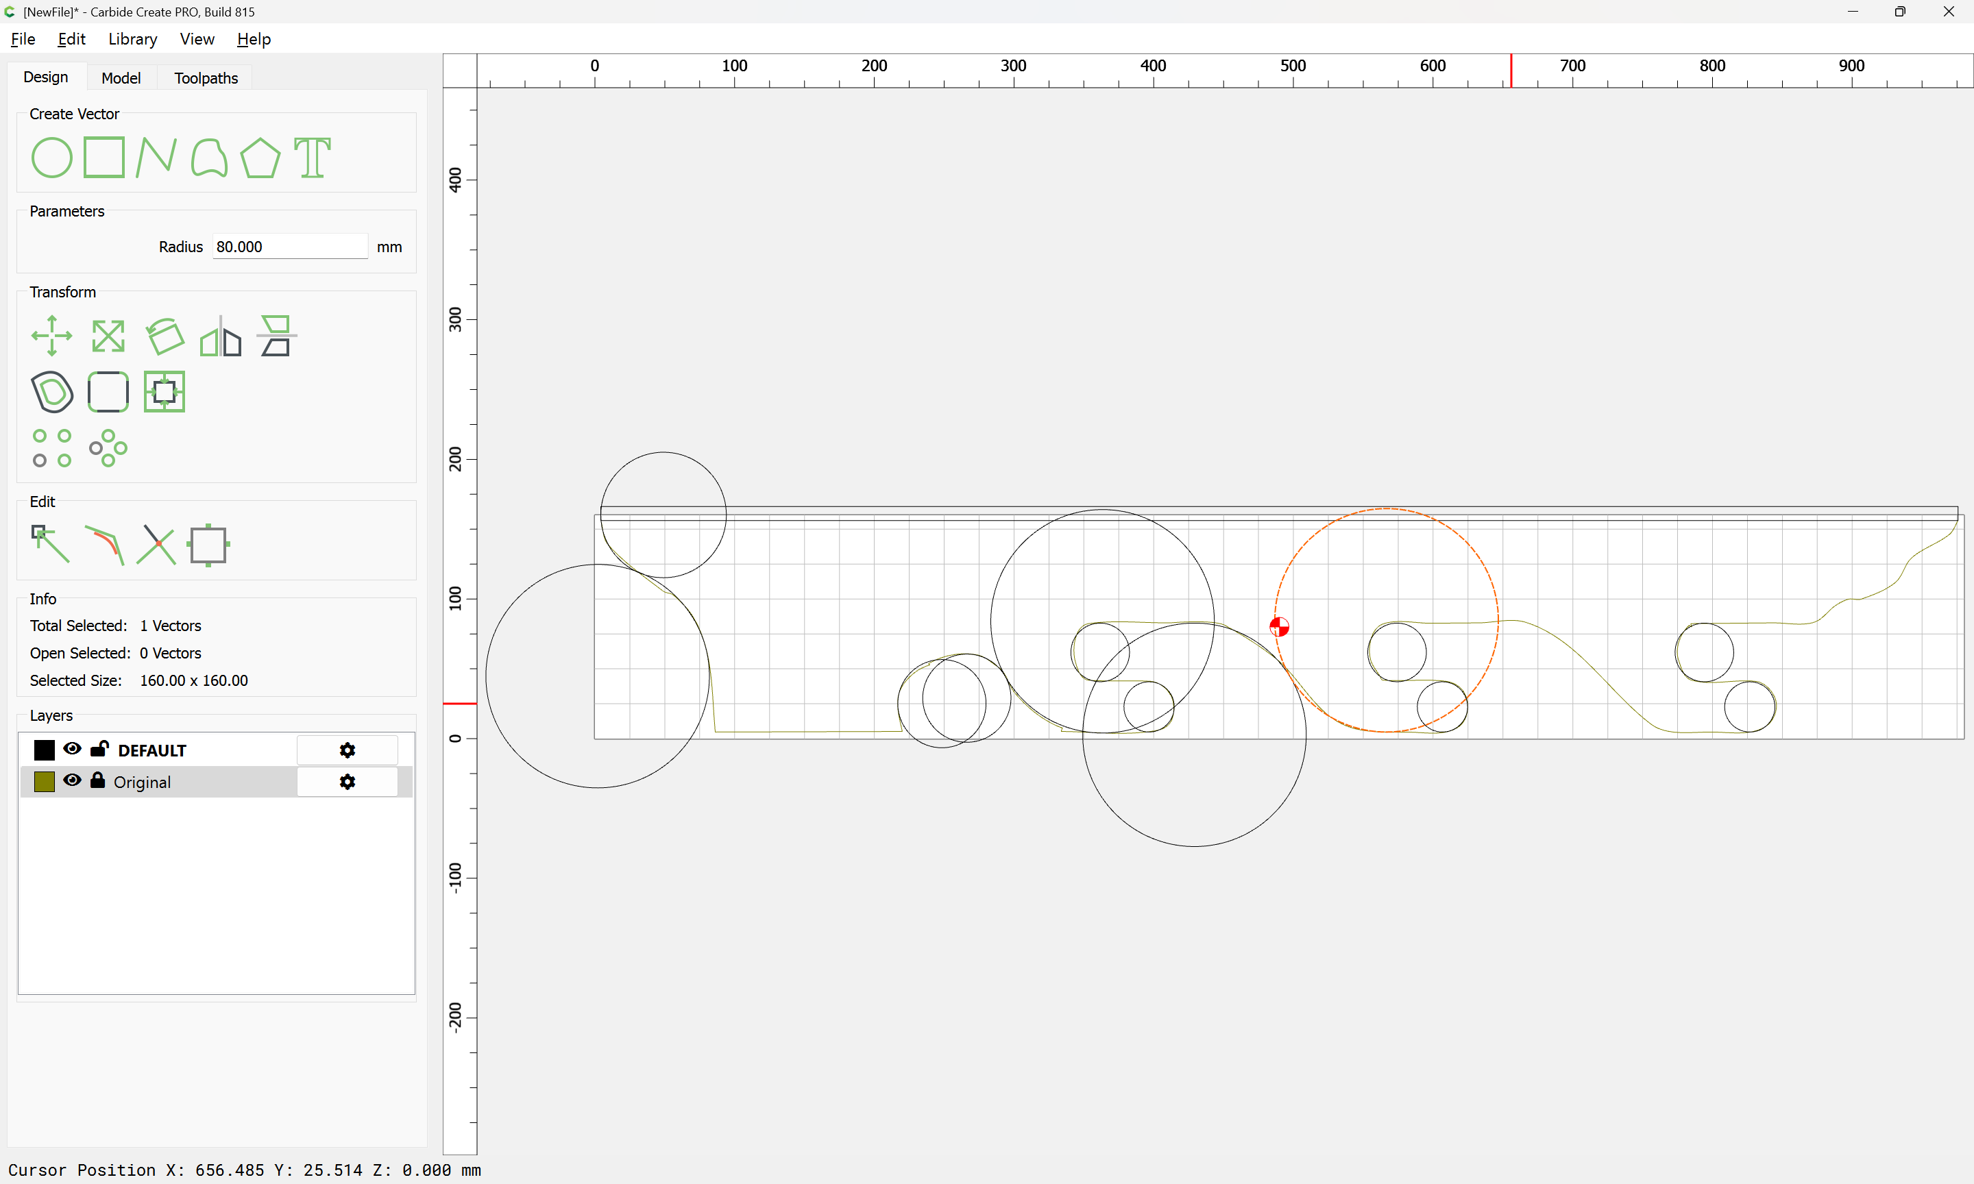Viewport: 1974px width, 1184px height.
Task: Choose the Polyline vector tool
Action: 156,157
